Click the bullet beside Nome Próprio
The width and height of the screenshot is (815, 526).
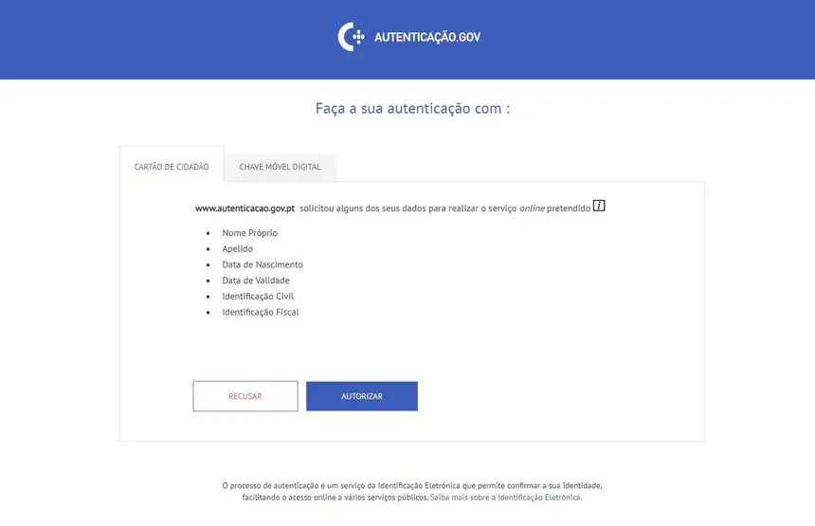pos(208,233)
